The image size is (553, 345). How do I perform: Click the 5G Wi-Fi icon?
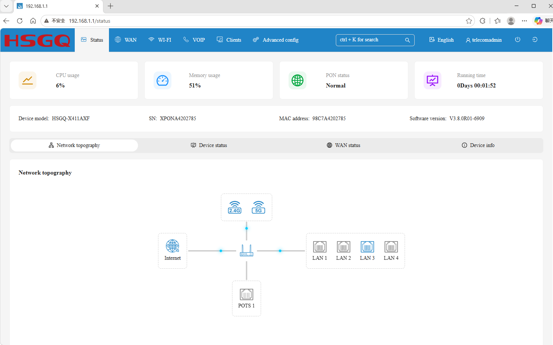point(258,207)
